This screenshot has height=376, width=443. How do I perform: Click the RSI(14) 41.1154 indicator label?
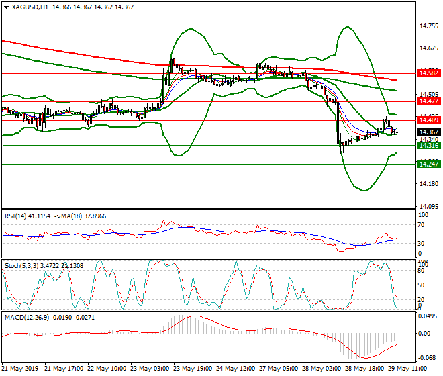[28, 216]
